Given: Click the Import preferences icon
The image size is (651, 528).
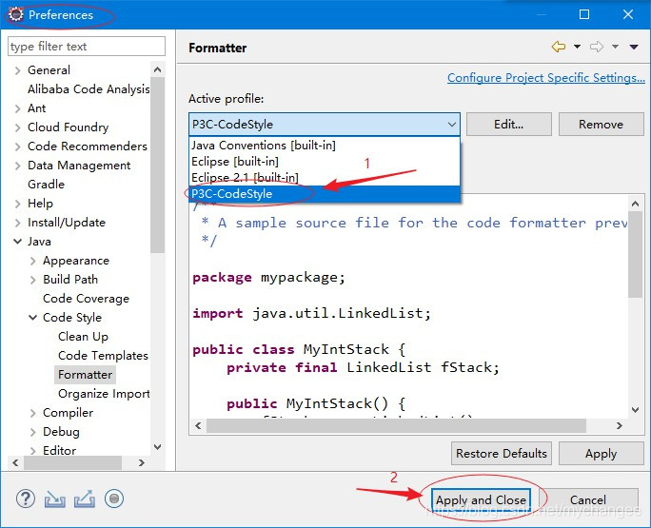Looking at the screenshot, I should click(x=55, y=499).
